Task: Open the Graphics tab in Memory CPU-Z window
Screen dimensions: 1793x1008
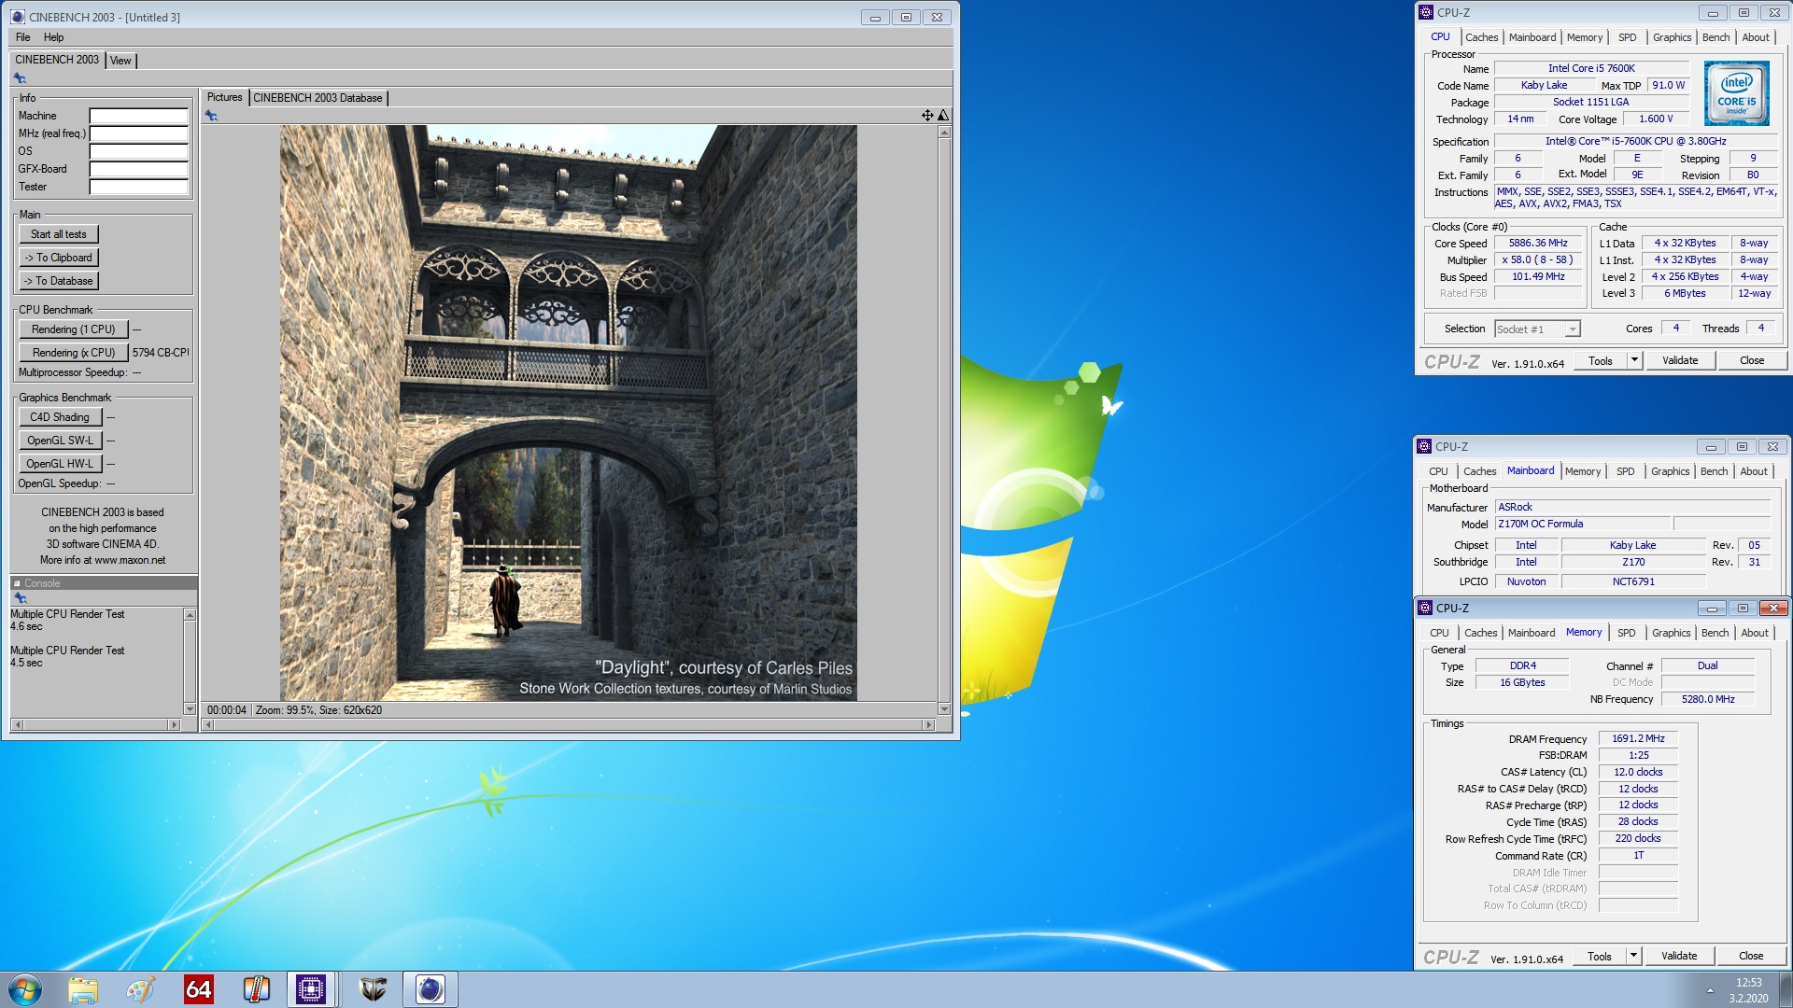Action: [x=1672, y=633]
